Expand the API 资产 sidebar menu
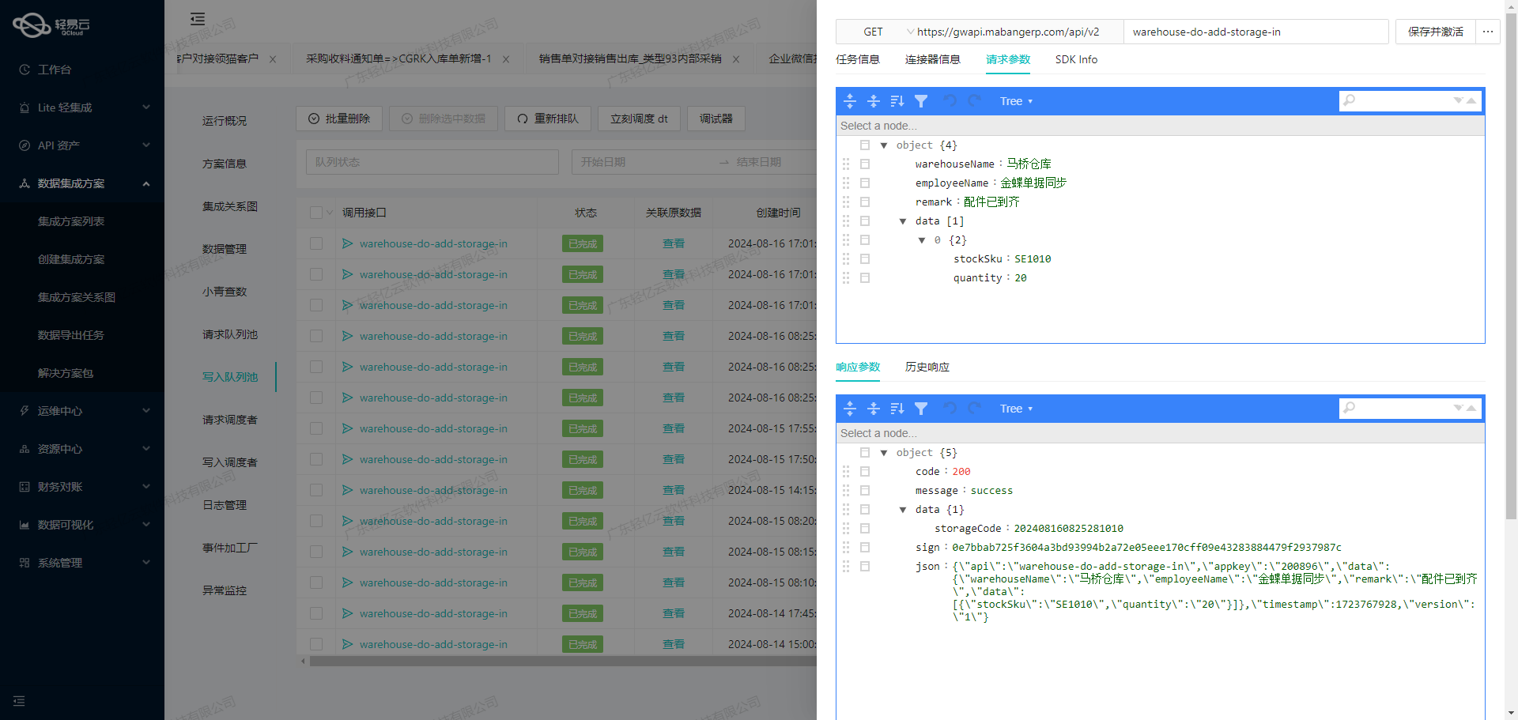 (82, 145)
